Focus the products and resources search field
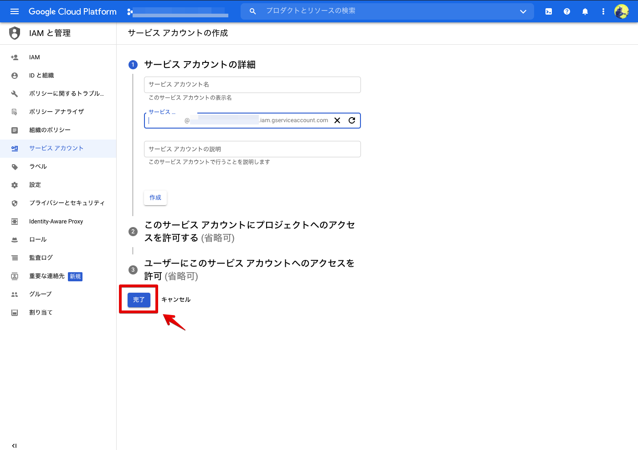This screenshot has height=450, width=638. [387, 11]
